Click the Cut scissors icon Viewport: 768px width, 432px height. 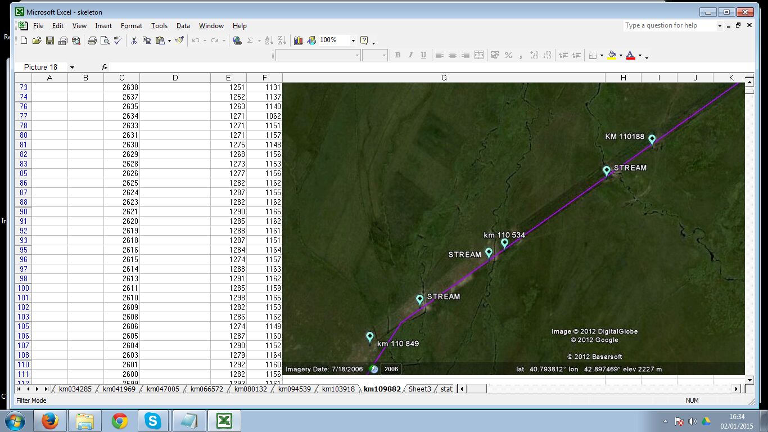pyautogui.click(x=134, y=40)
